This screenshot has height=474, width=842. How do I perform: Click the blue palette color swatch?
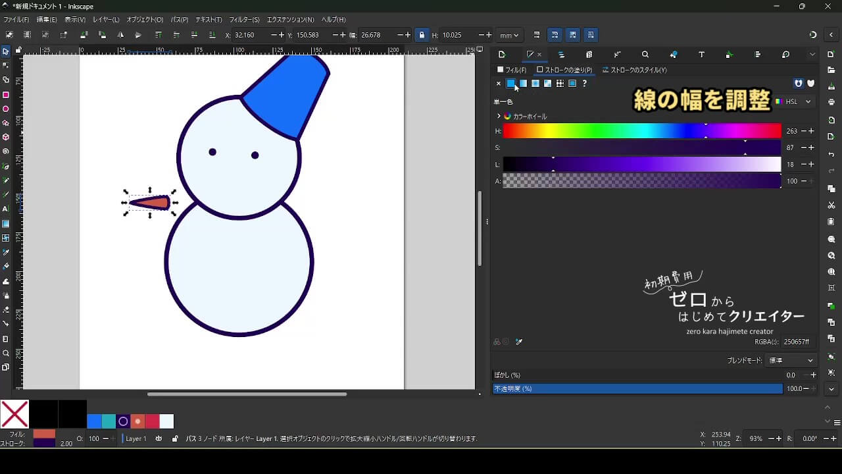(x=94, y=421)
